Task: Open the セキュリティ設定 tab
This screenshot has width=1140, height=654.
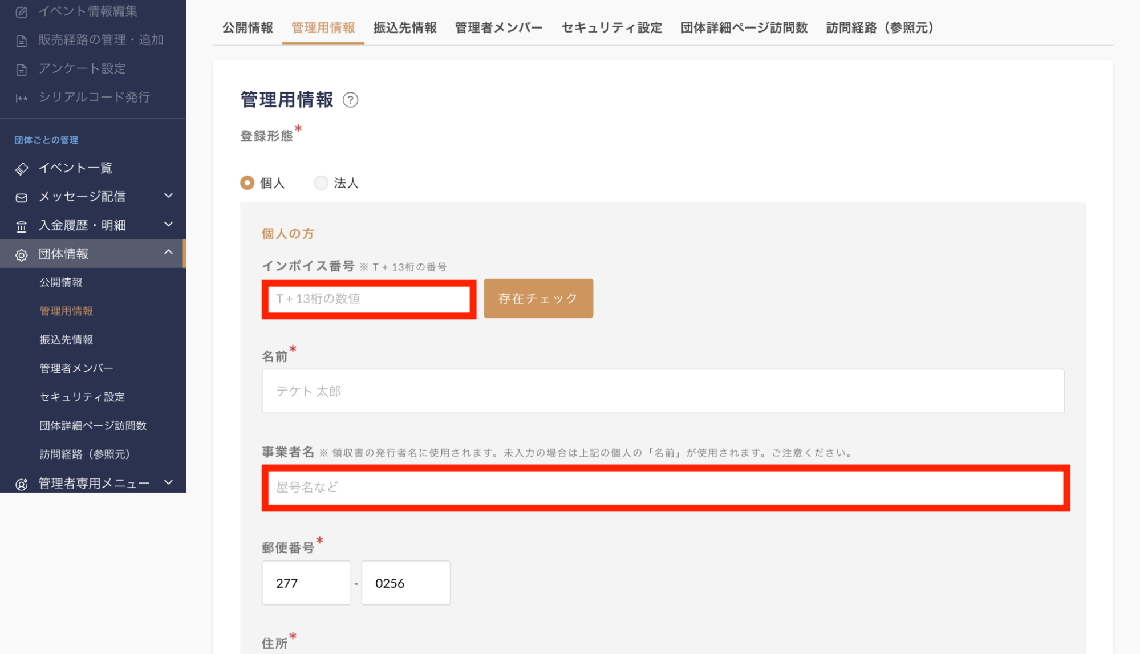Action: pyautogui.click(x=611, y=28)
